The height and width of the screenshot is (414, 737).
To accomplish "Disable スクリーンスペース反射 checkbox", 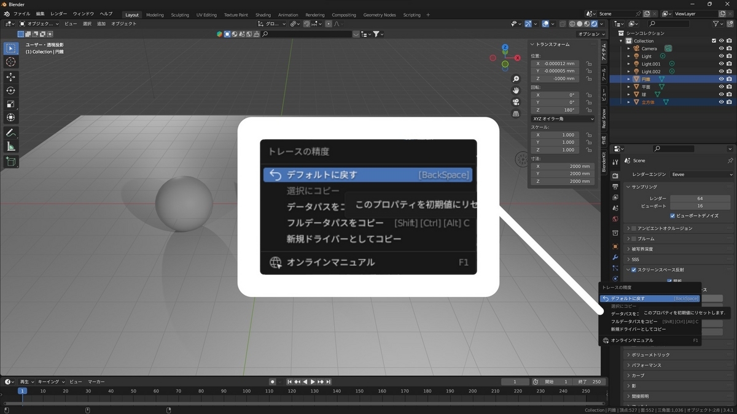I will 634,270.
